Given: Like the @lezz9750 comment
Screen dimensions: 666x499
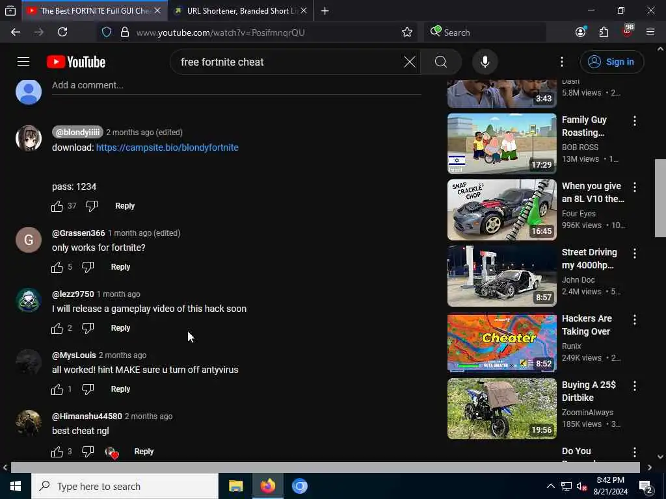Looking at the screenshot, I should click(x=57, y=328).
